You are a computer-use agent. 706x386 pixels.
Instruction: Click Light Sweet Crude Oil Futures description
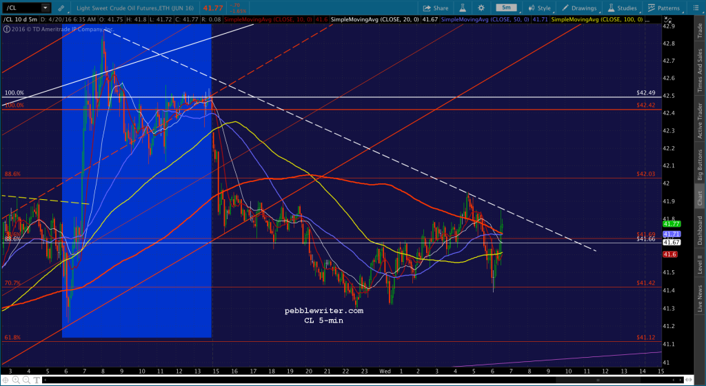(134, 8)
